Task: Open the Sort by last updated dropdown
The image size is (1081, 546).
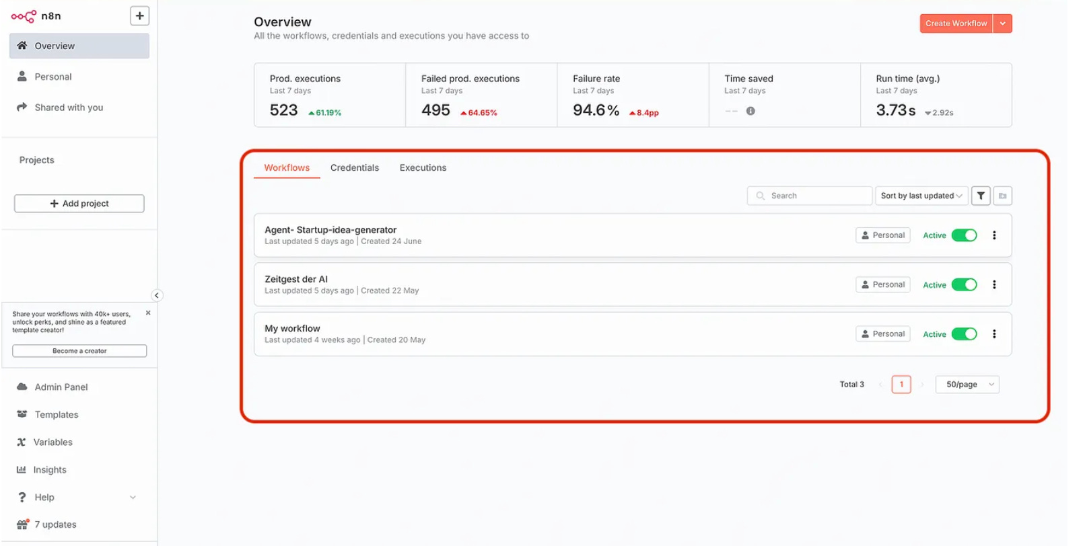Action: tap(921, 196)
